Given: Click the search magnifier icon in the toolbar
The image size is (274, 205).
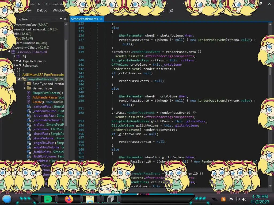Looking at the screenshot, I should click(171, 11).
